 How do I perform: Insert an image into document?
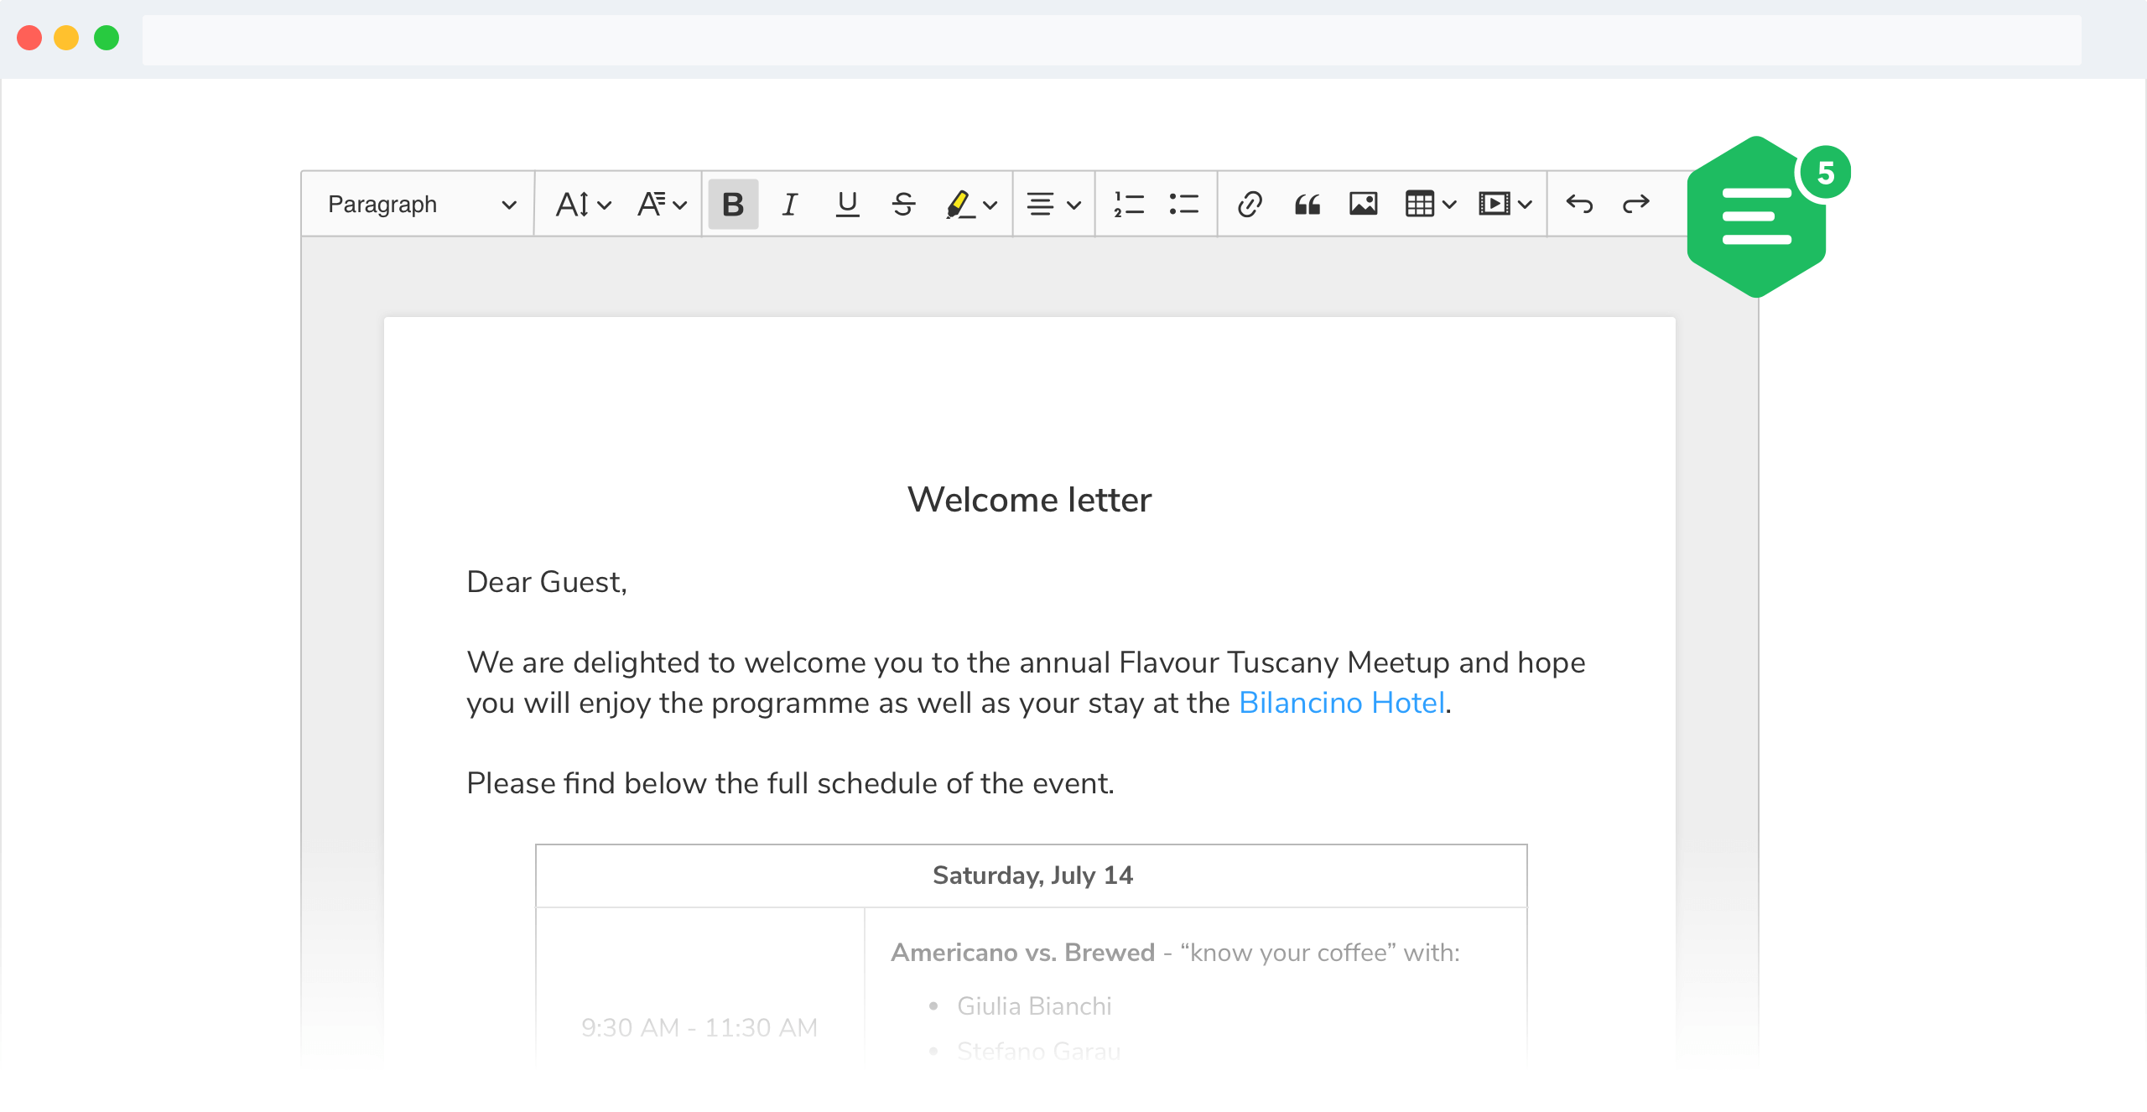click(1360, 203)
